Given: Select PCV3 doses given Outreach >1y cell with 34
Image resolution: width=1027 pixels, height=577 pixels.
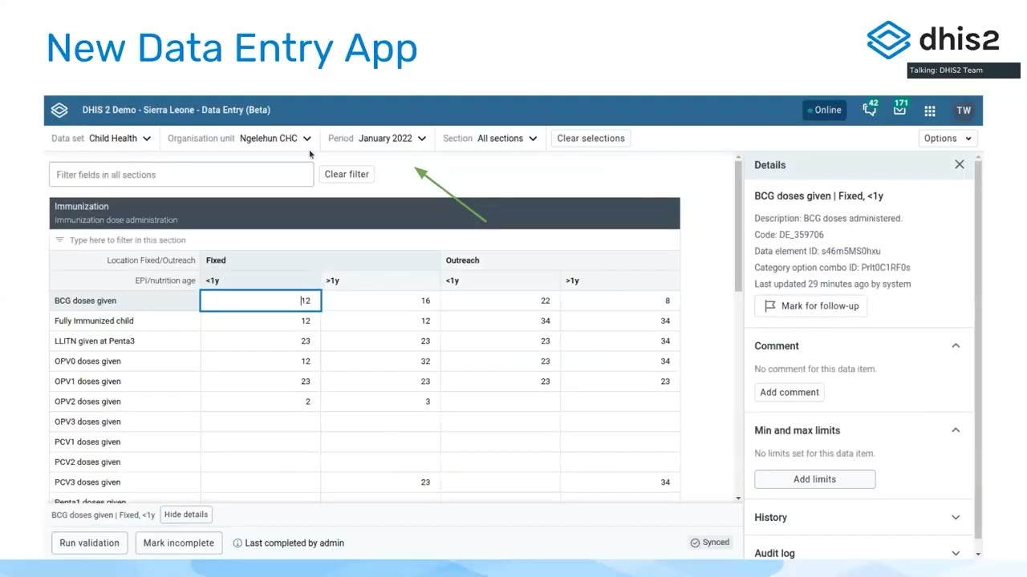Looking at the screenshot, I should (620, 482).
